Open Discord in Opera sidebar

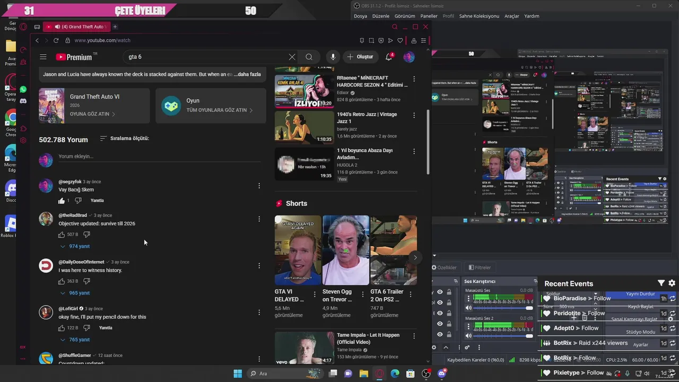pyautogui.click(x=23, y=101)
